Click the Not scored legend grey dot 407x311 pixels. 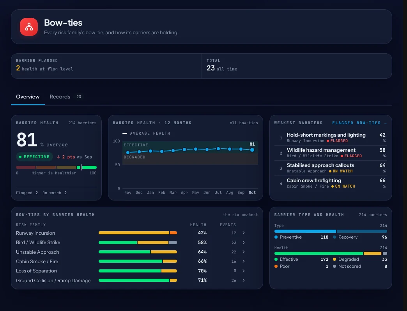point(334,266)
